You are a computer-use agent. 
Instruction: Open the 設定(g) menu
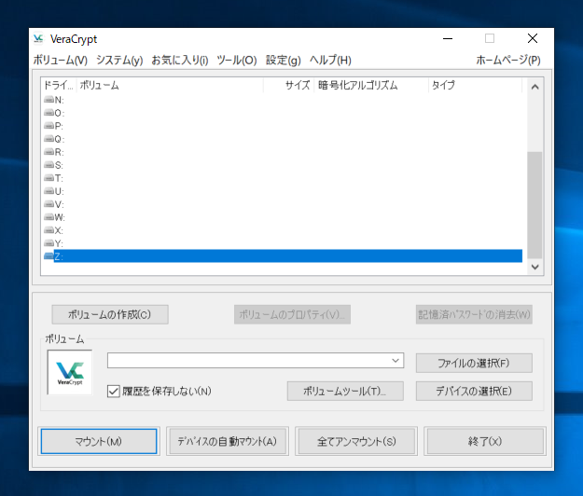tap(283, 61)
